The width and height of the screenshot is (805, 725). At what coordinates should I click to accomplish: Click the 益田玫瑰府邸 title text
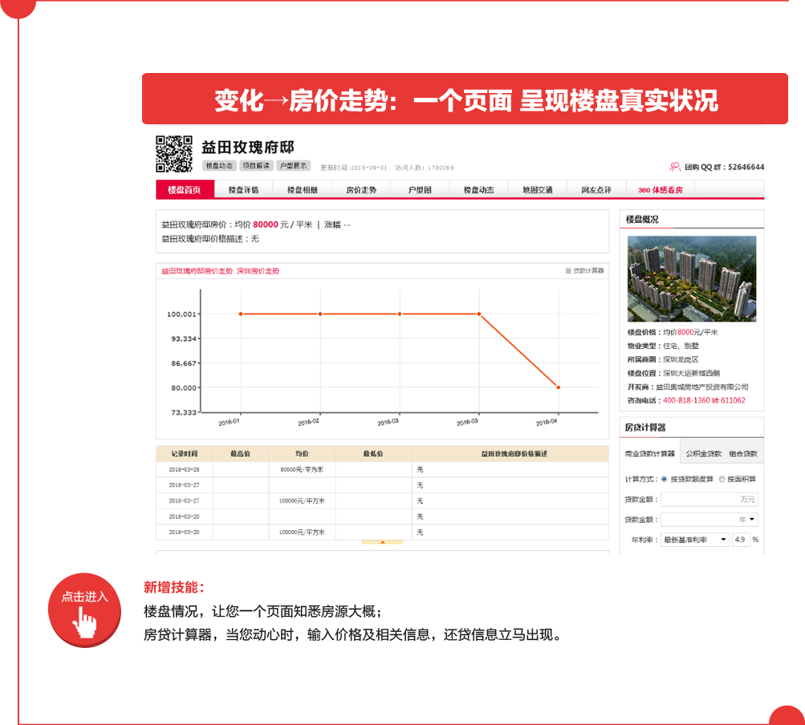click(x=248, y=148)
